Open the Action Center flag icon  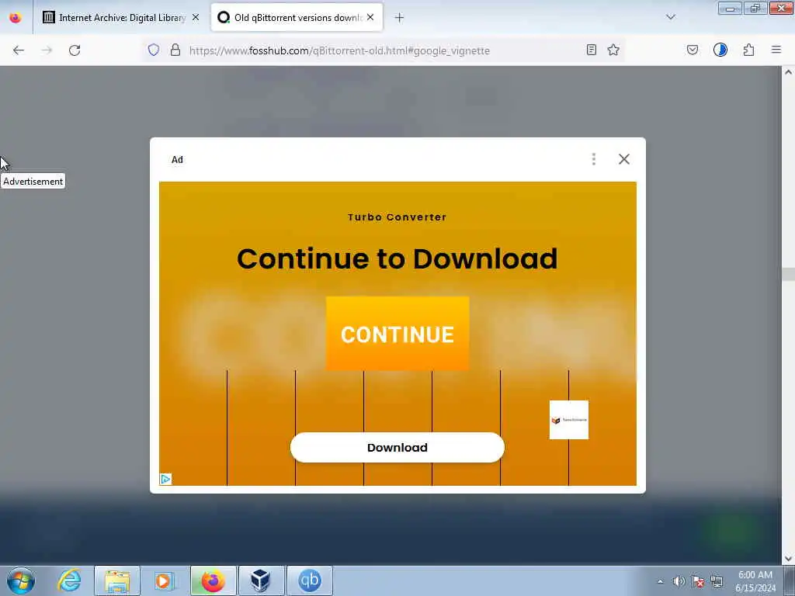(x=698, y=581)
